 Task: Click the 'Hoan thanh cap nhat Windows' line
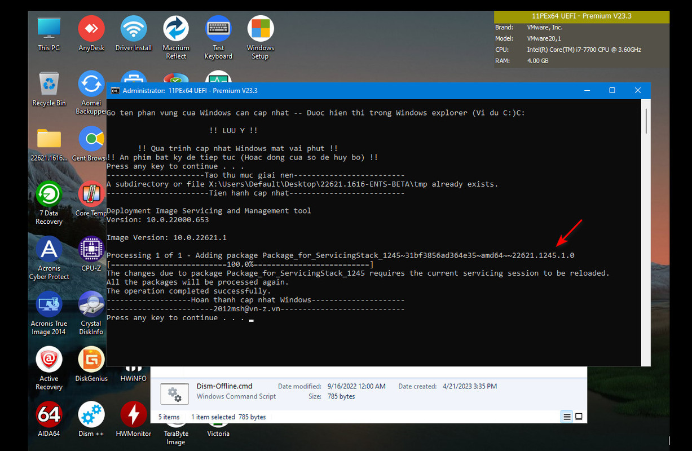[x=255, y=300]
